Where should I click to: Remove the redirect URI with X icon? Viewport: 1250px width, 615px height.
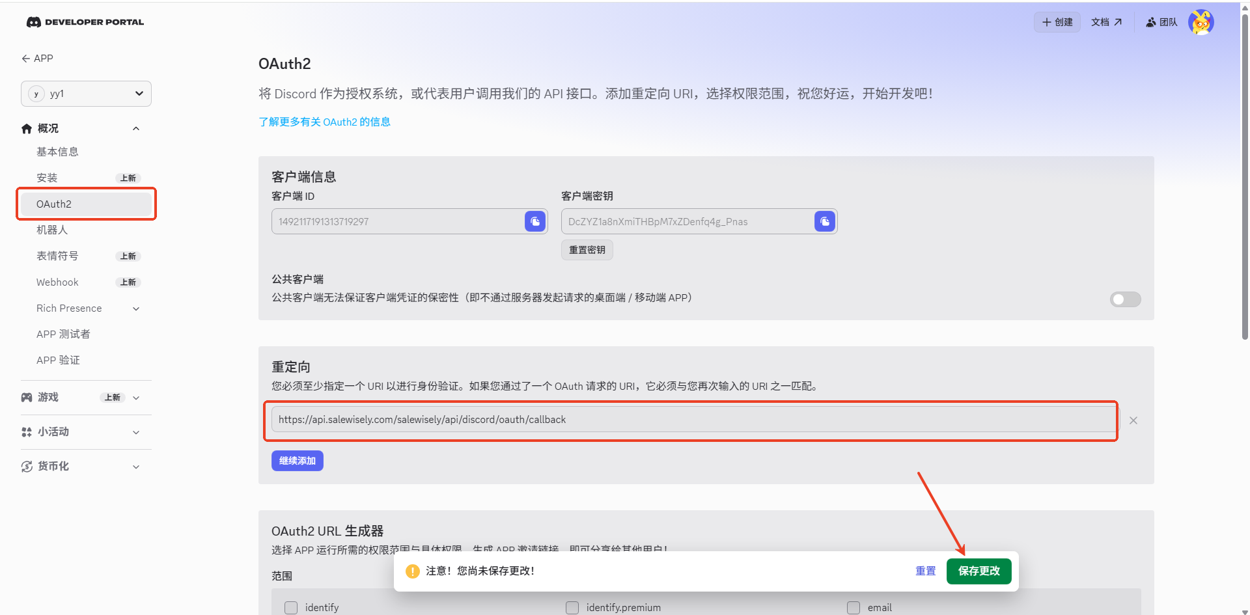coord(1133,420)
